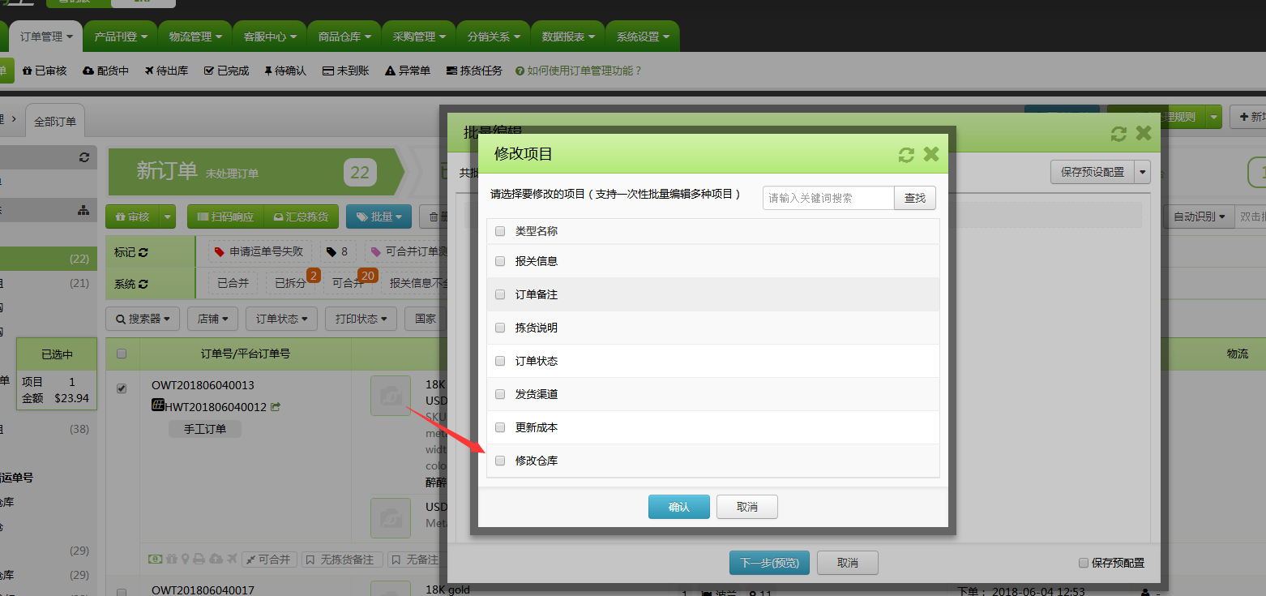Click 下一步(预览) button

769,563
